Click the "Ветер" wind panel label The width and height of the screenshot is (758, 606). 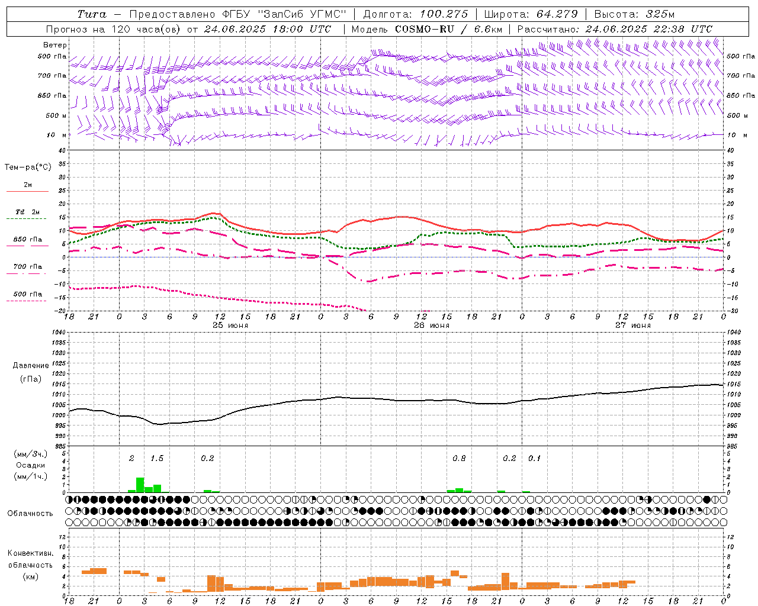pos(55,45)
